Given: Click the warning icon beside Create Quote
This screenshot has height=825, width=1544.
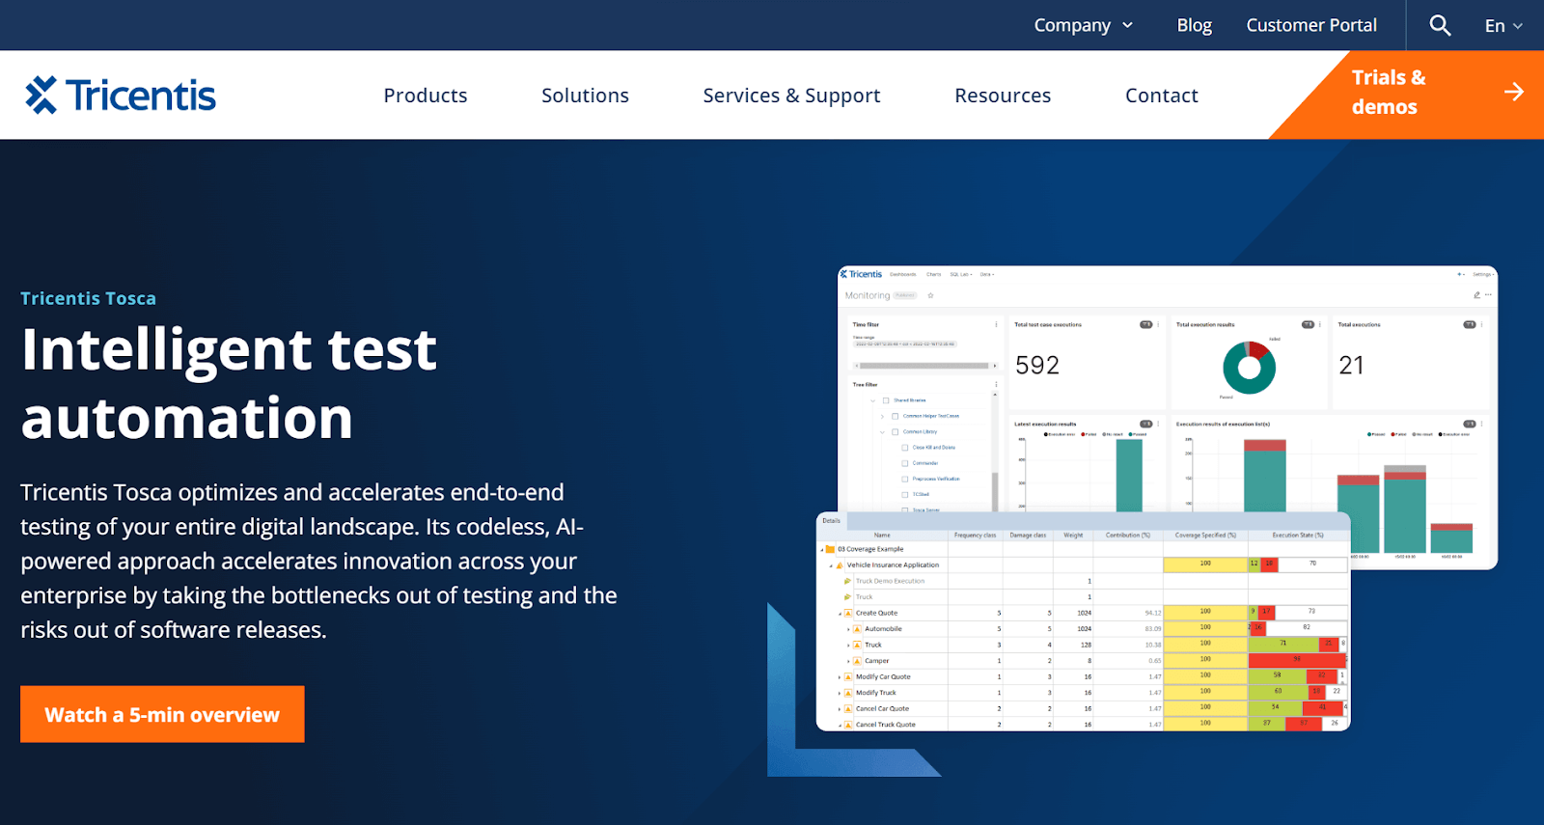Looking at the screenshot, I should tap(848, 613).
